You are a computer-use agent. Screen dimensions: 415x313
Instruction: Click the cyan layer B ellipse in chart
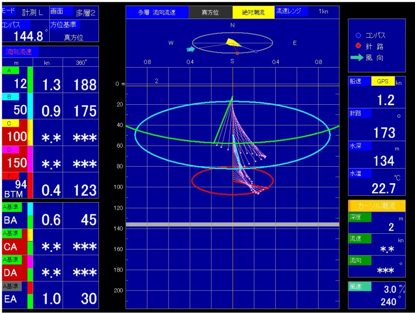[x=233, y=135]
